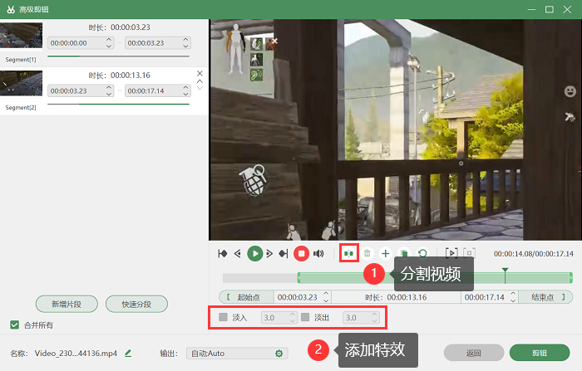Click the green cut (剪辑) button
582x371 pixels.
pyautogui.click(x=540, y=353)
